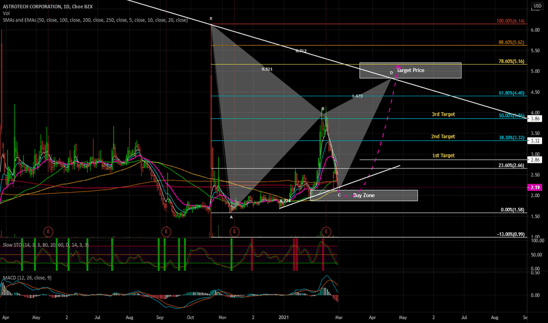This screenshot has height=323, width=548.
Task: Click the 50.00 stochastic scale value
Action: point(536,255)
